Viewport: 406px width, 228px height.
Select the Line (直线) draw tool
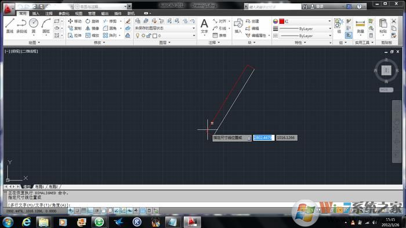pyautogui.click(x=10, y=25)
